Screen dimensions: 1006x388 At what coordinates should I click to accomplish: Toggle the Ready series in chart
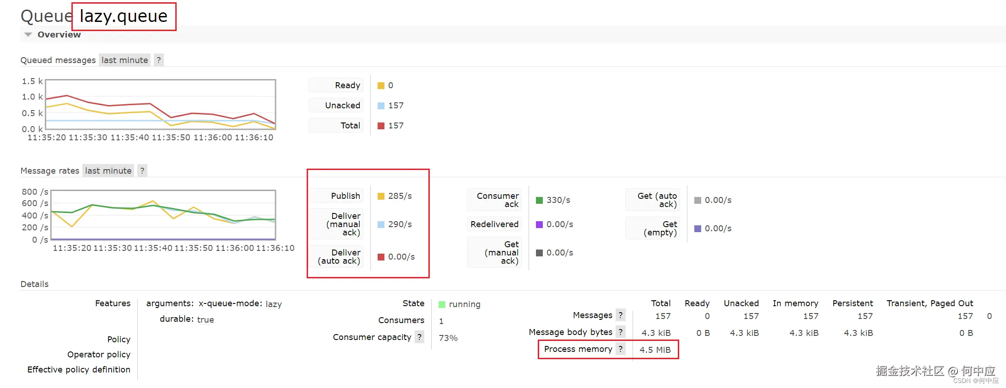pos(347,85)
